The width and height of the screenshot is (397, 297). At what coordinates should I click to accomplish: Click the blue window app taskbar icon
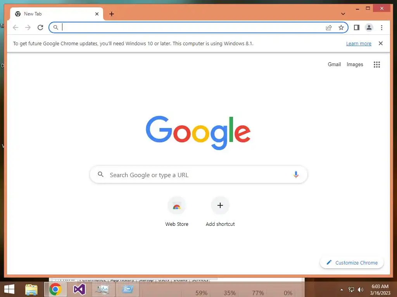(x=127, y=289)
